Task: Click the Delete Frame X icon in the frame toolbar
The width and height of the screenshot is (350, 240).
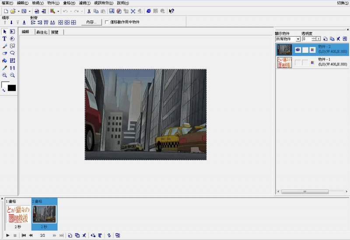Action: [84, 235]
